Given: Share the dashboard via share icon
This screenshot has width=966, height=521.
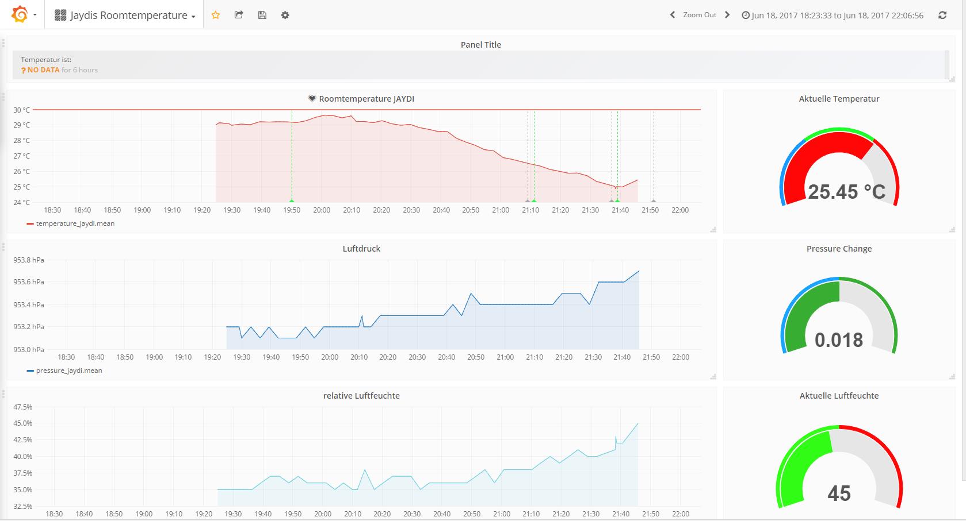Looking at the screenshot, I should (239, 15).
